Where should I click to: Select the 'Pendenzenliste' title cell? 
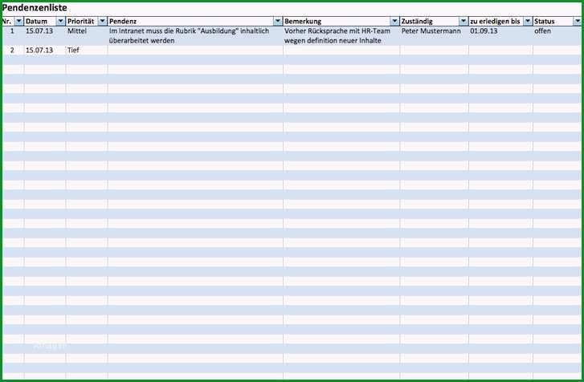click(x=35, y=8)
